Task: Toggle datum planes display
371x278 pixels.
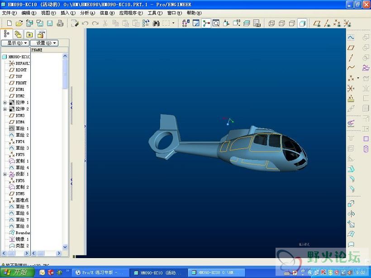Action: point(317,23)
